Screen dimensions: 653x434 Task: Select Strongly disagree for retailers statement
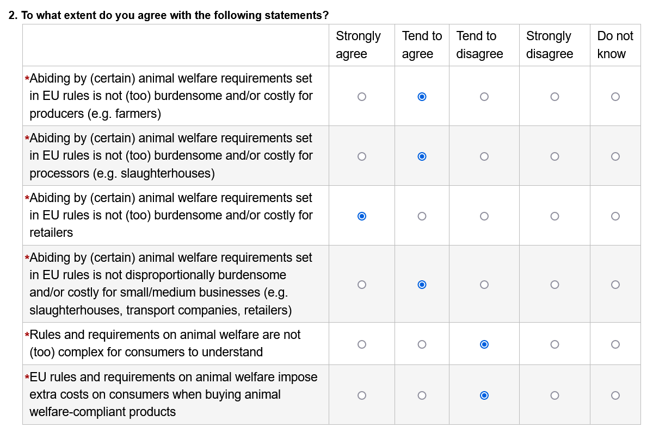pyautogui.click(x=555, y=216)
